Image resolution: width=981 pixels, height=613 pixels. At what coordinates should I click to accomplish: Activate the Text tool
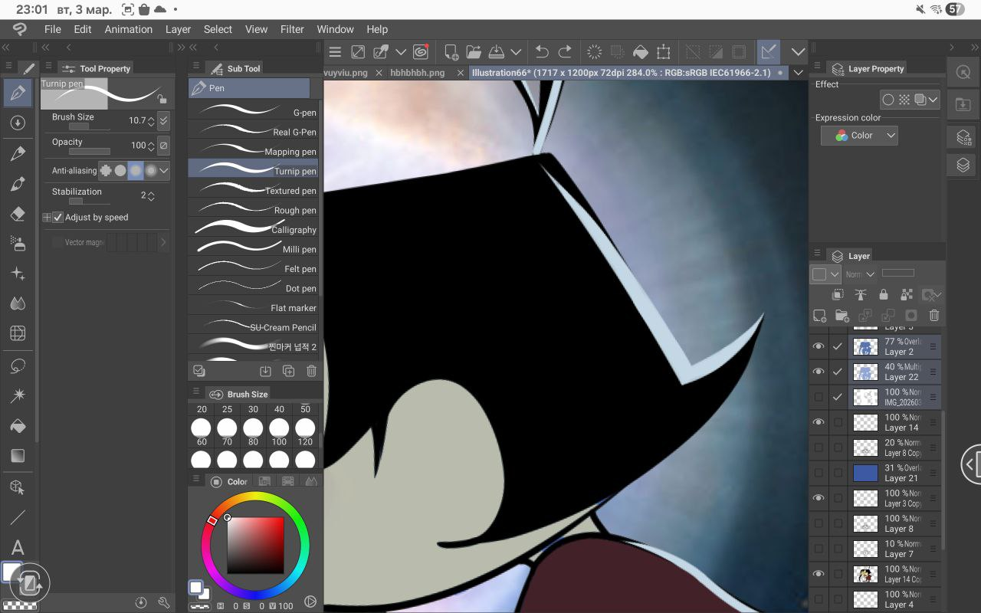pos(18,548)
